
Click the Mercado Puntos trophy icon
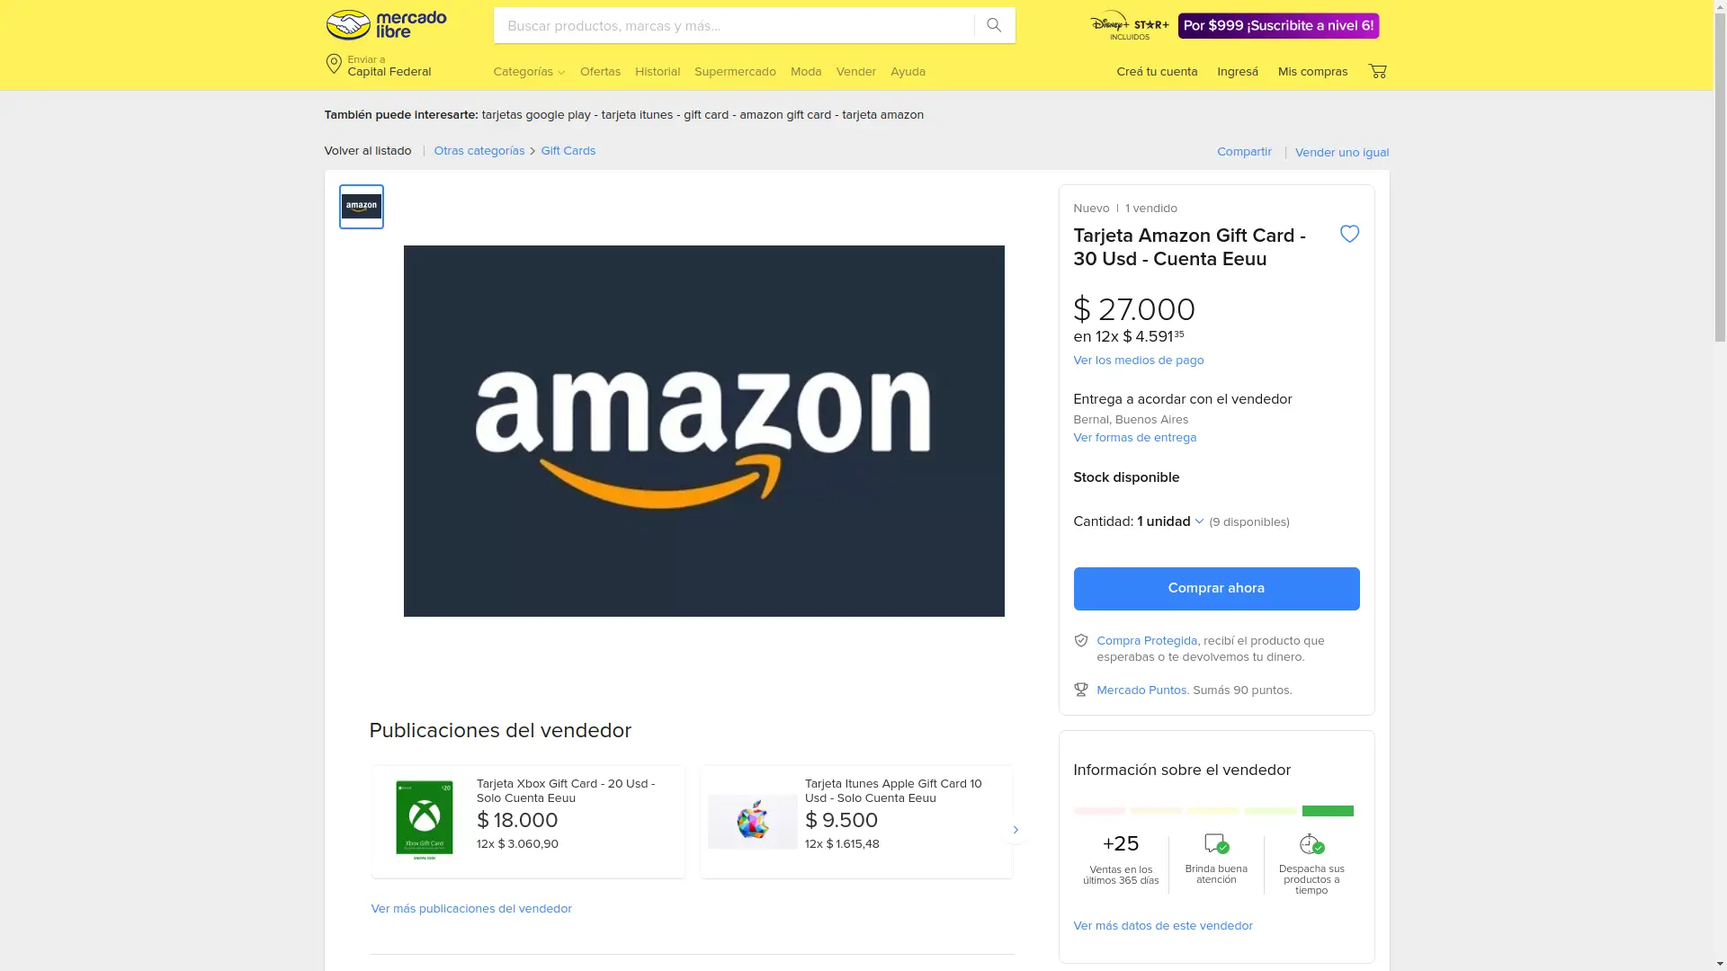point(1081,690)
